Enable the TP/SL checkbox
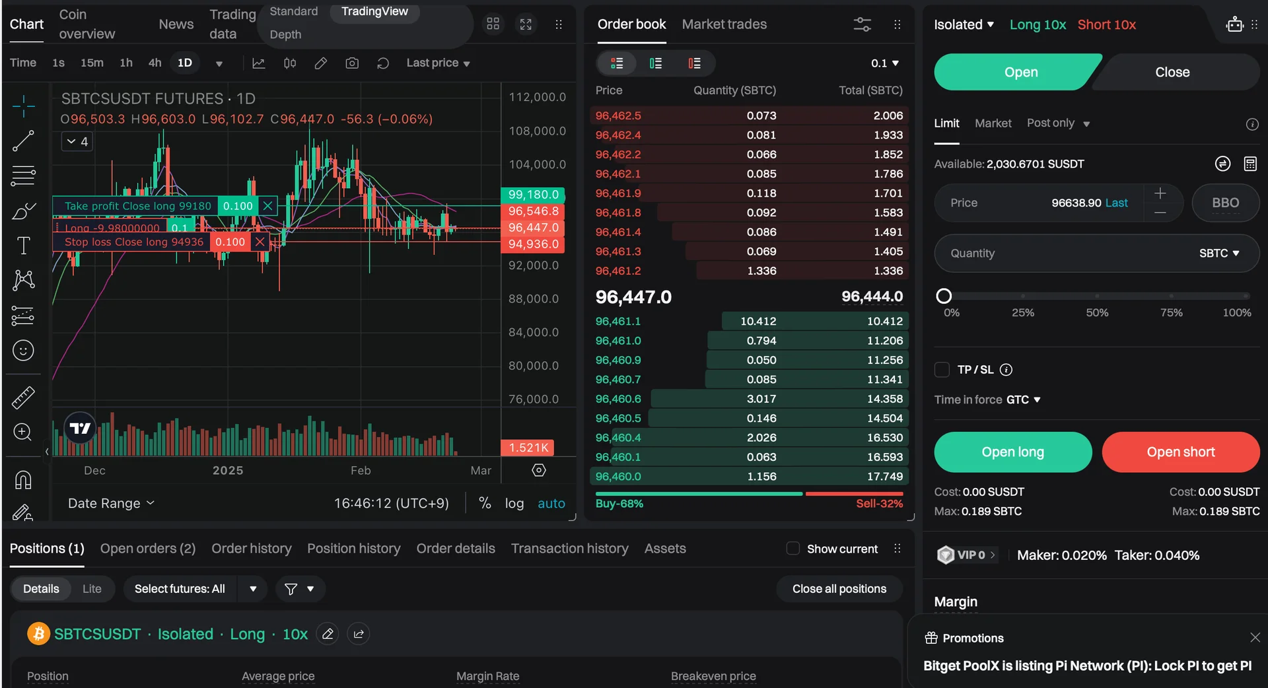This screenshot has width=1268, height=688. [942, 370]
